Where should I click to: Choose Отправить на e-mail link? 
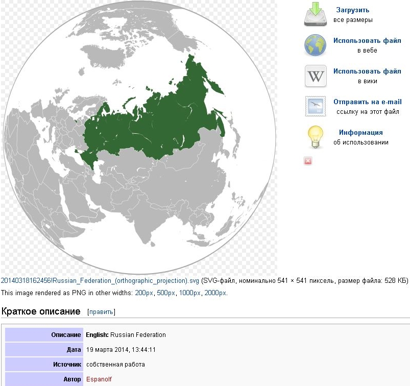367,102
